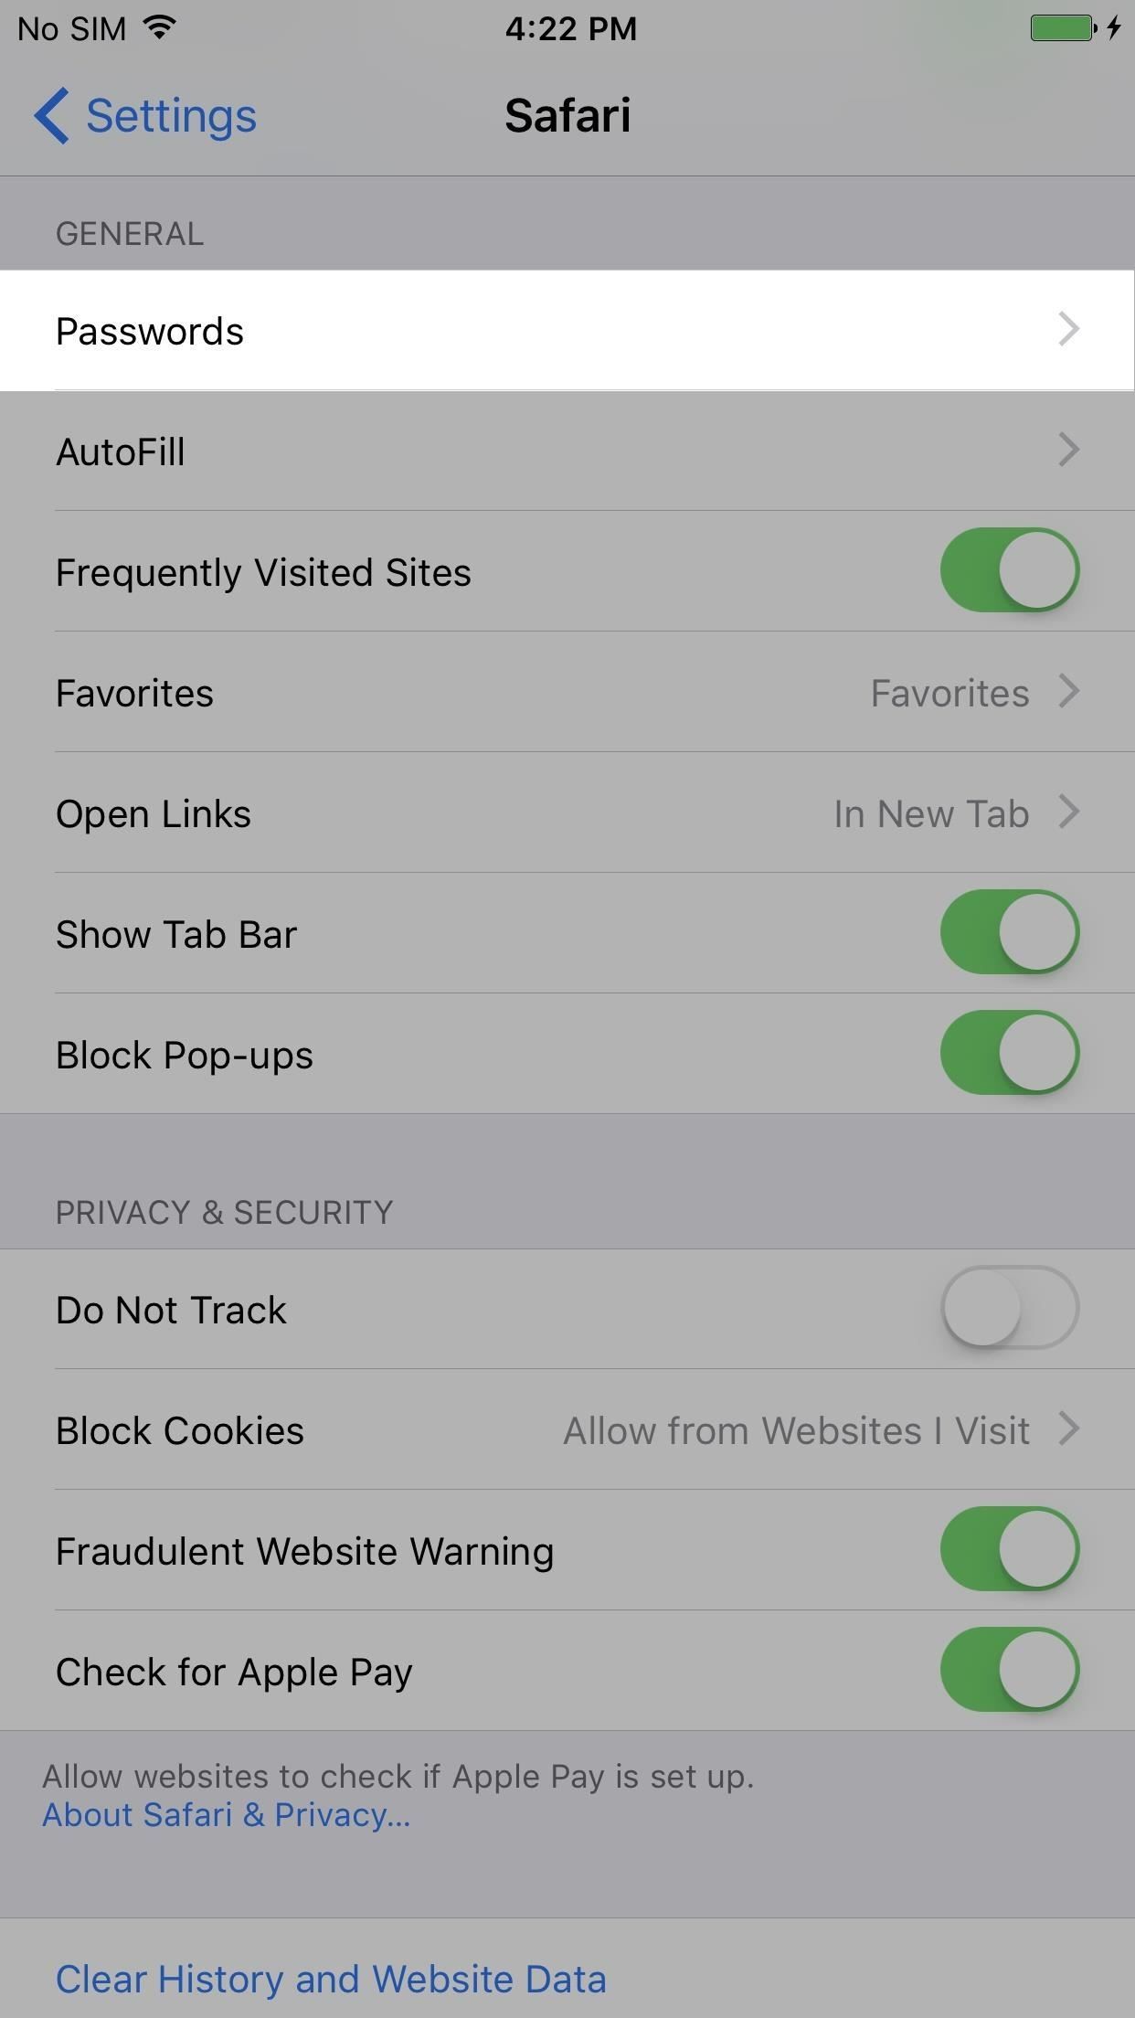
Task: Tap the battery icon in status bar
Action: click(1062, 28)
